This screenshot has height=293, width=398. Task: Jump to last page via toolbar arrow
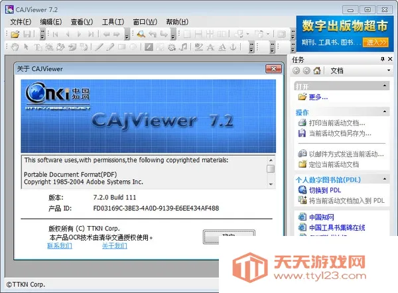tap(91, 34)
